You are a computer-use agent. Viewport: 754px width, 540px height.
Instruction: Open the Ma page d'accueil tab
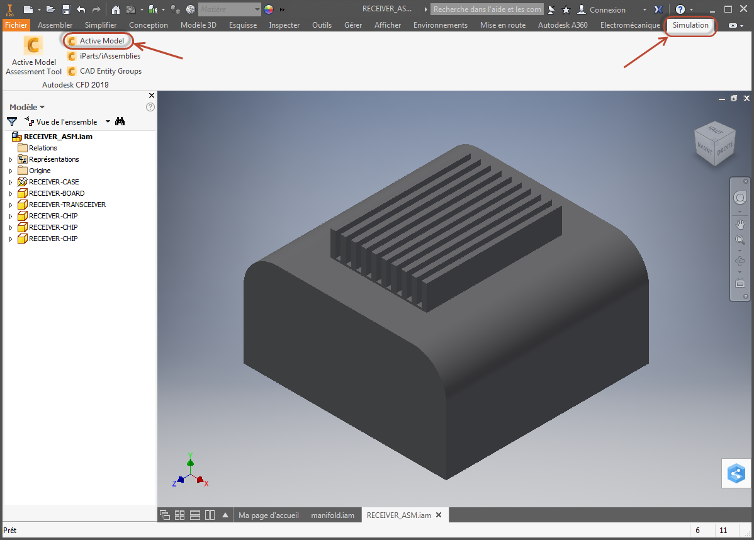tap(268, 515)
